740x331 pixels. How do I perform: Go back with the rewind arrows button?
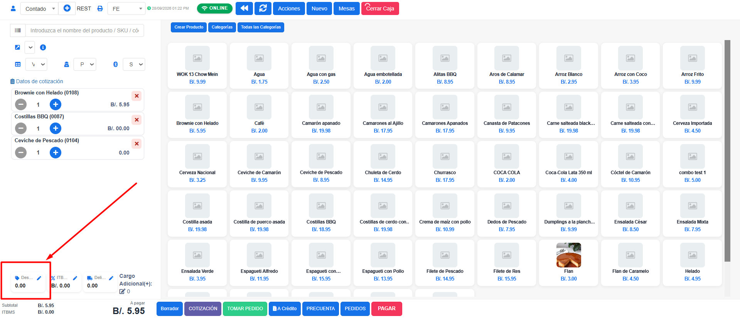(244, 8)
